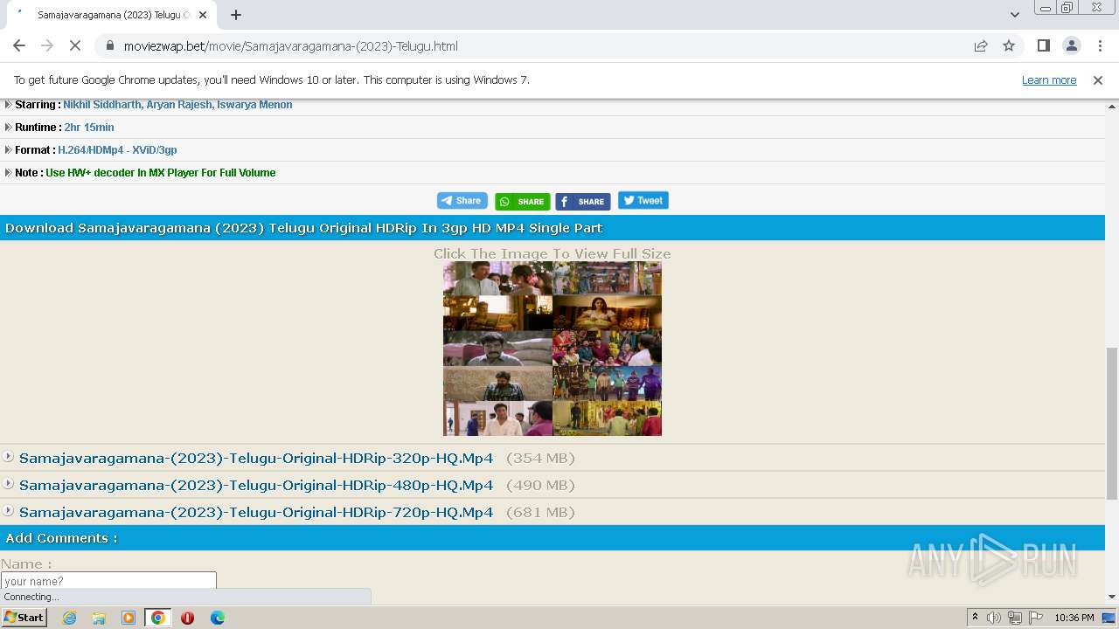The image size is (1119, 629).
Task: Click the network tray icon
Action: (1015, 618)
